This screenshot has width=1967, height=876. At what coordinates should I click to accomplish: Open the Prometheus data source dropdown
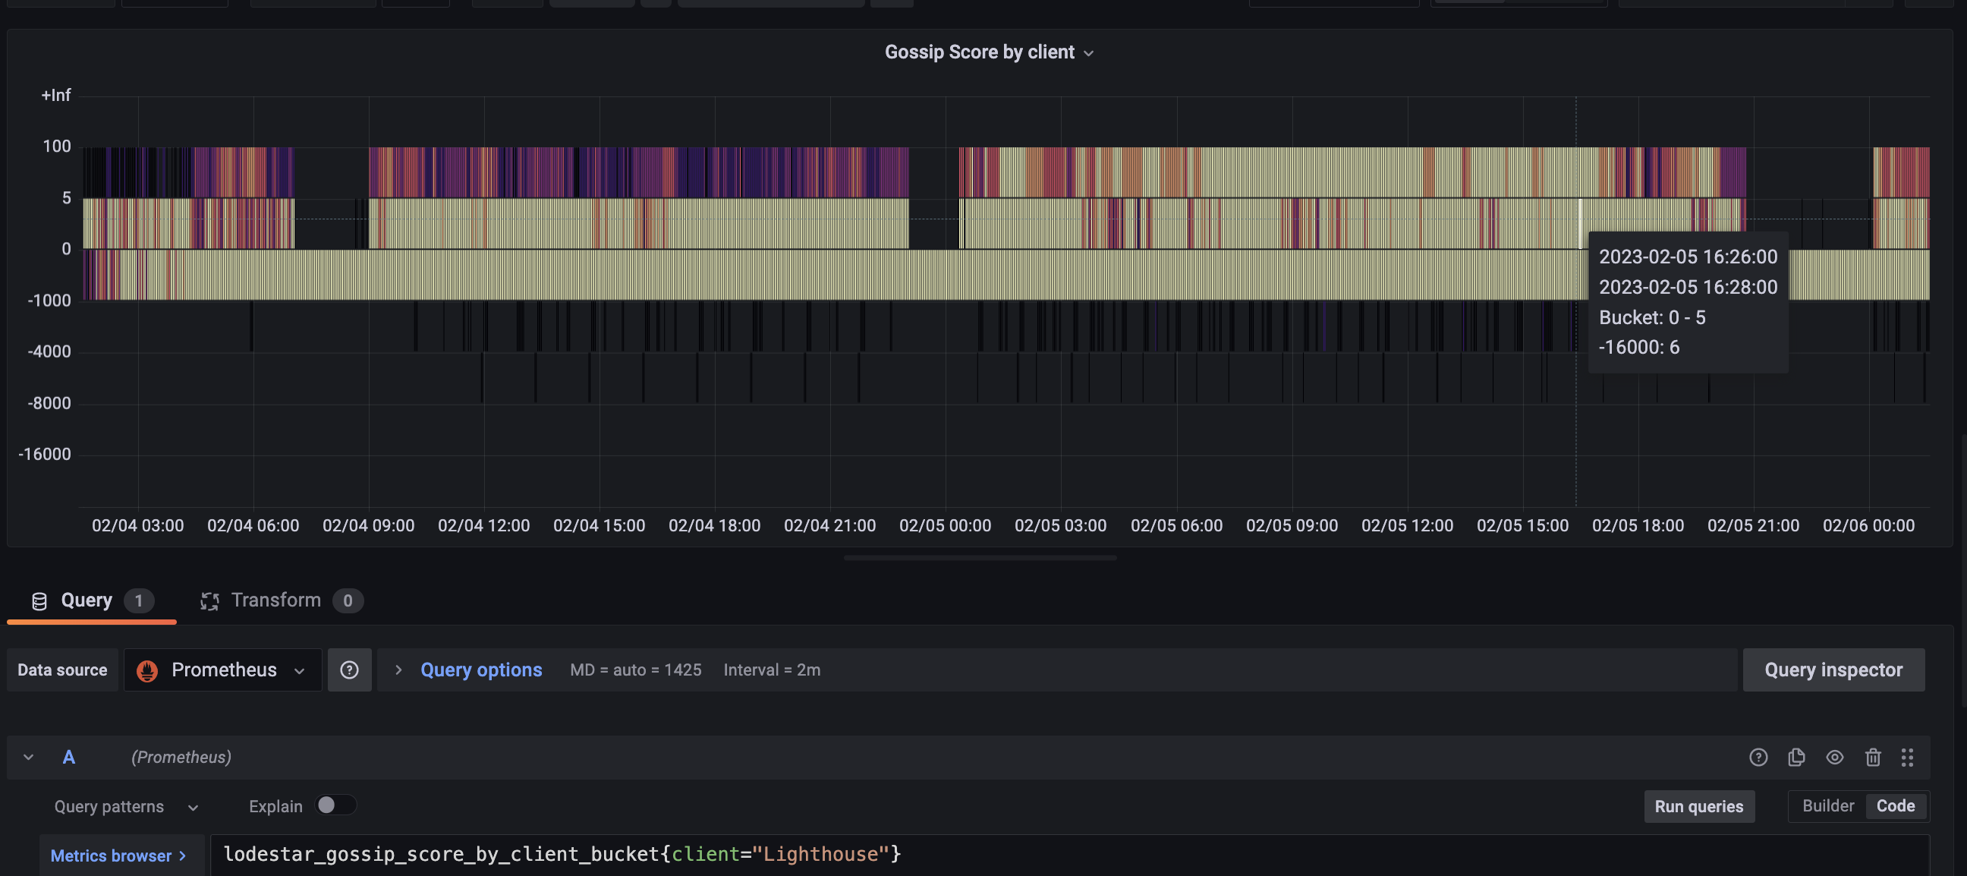[222, 670]
